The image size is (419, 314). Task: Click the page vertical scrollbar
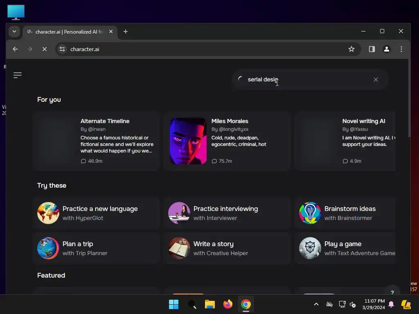(409, 98)
